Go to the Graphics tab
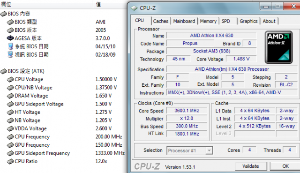This screenshot has width=300, height=173. (248, 21)
